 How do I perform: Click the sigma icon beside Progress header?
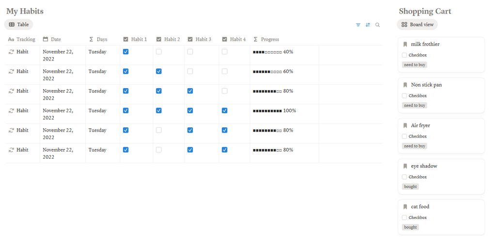pos(256,39)
